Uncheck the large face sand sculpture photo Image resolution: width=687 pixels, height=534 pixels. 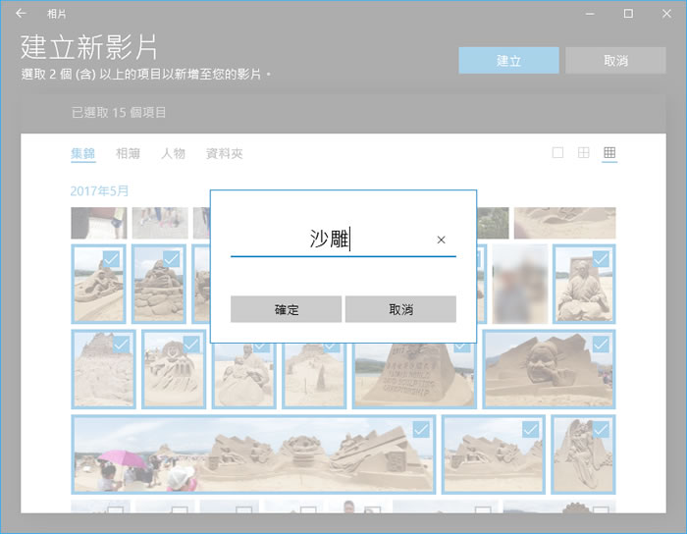click(549, 369)
